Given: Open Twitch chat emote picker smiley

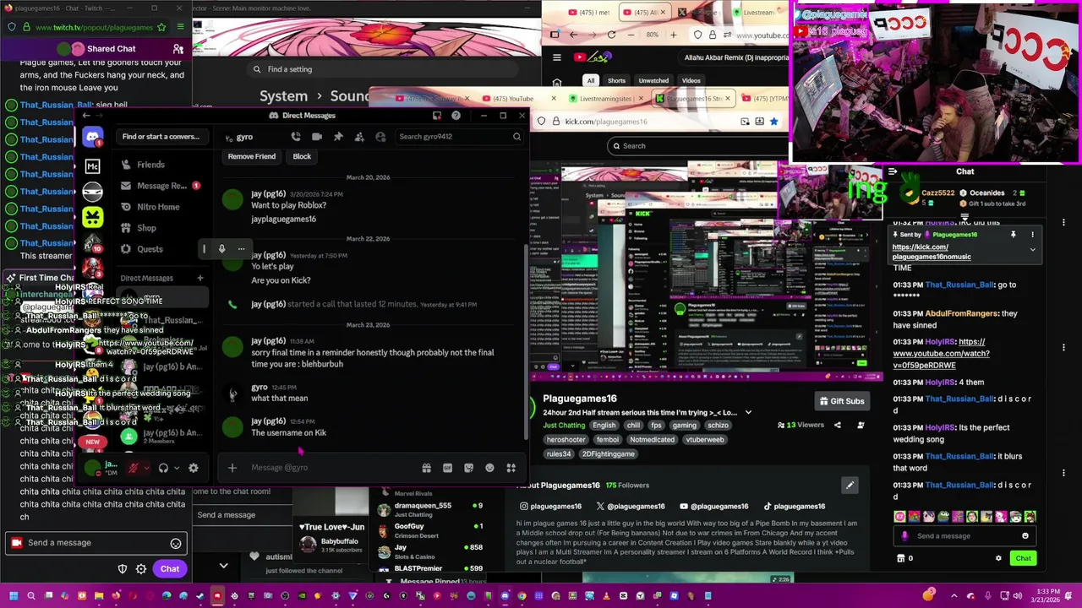Looking at the screenshot, I should point(176,544).
